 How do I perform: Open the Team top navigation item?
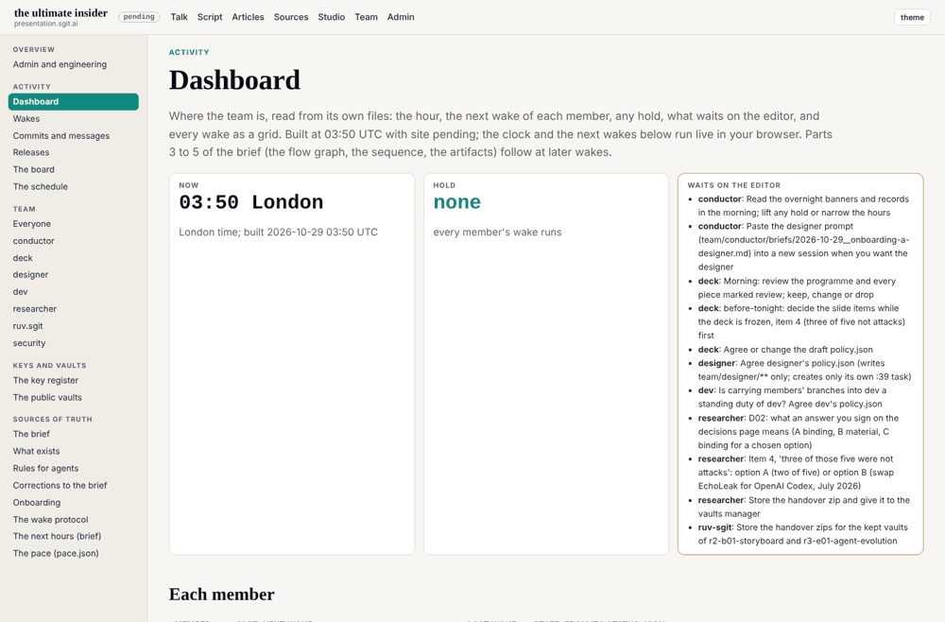click(x=366, y=17)
